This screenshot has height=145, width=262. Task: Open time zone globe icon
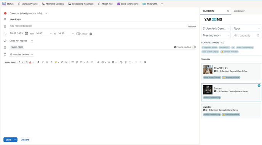tap(91, 34)
